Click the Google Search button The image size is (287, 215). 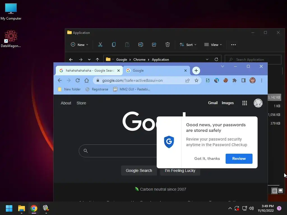coord(139,170)
